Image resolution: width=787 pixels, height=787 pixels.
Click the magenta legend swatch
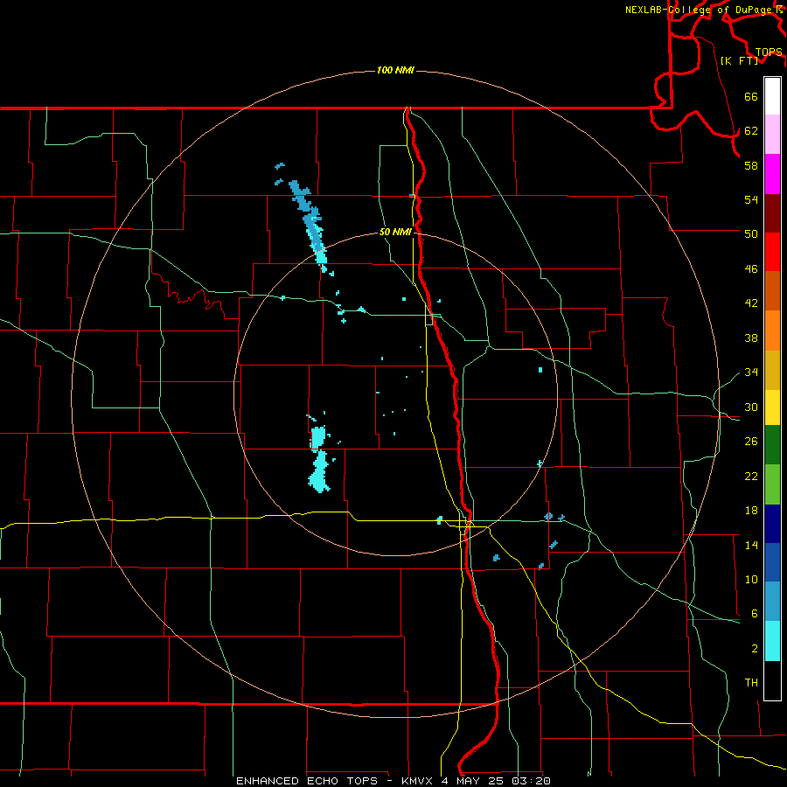(x=772, y=174)
